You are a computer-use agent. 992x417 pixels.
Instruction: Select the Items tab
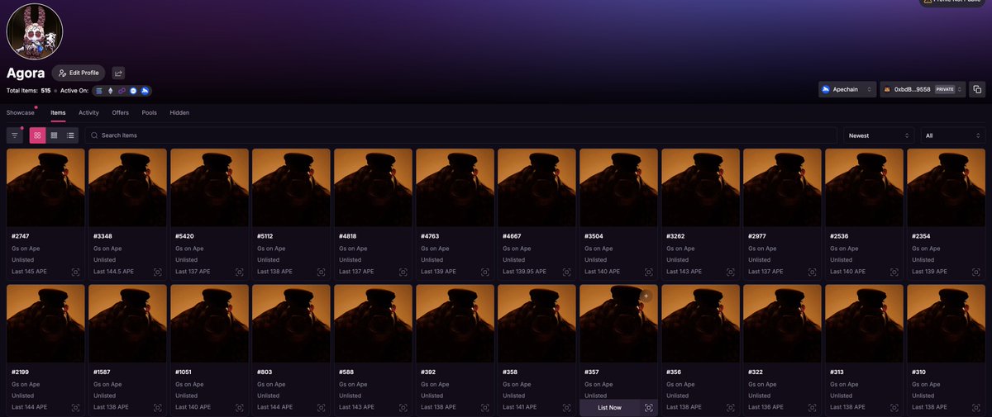(58, 112)
